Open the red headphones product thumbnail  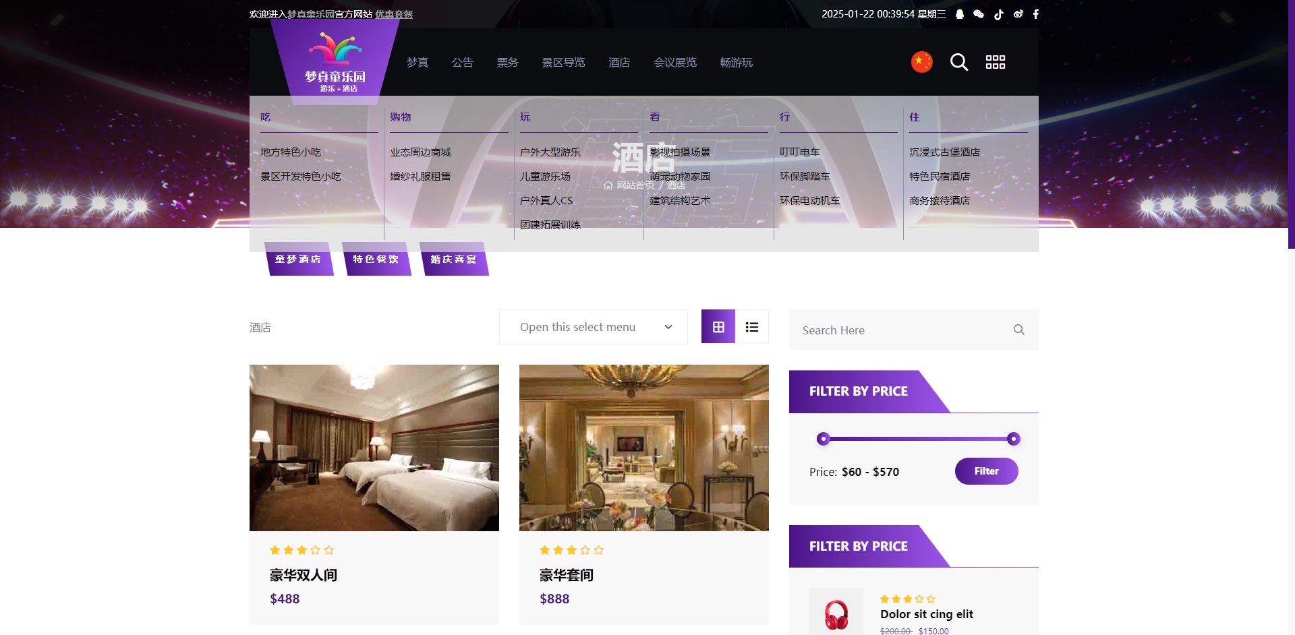836,611
